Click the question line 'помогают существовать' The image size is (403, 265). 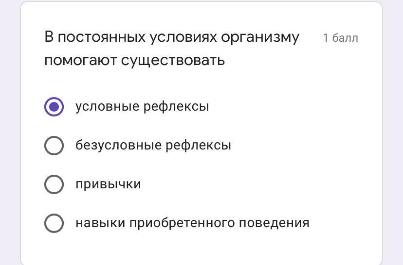point(135,61)
